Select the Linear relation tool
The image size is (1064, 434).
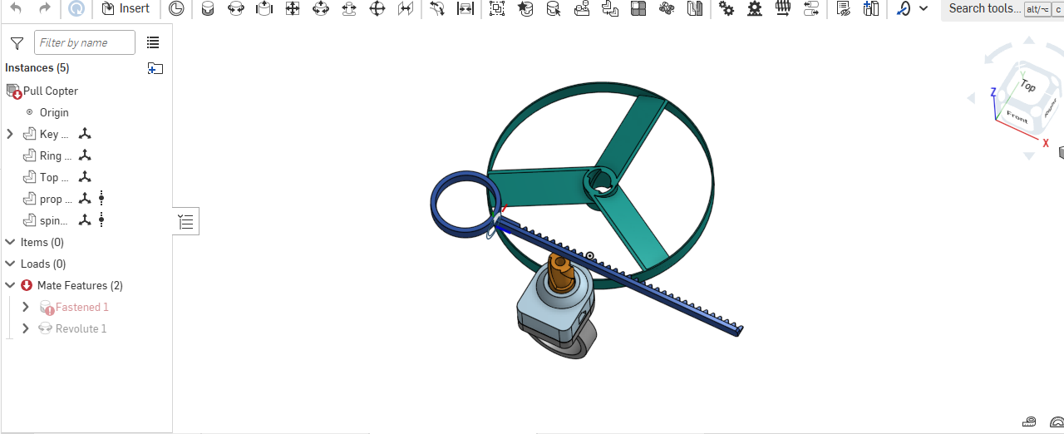811,8
